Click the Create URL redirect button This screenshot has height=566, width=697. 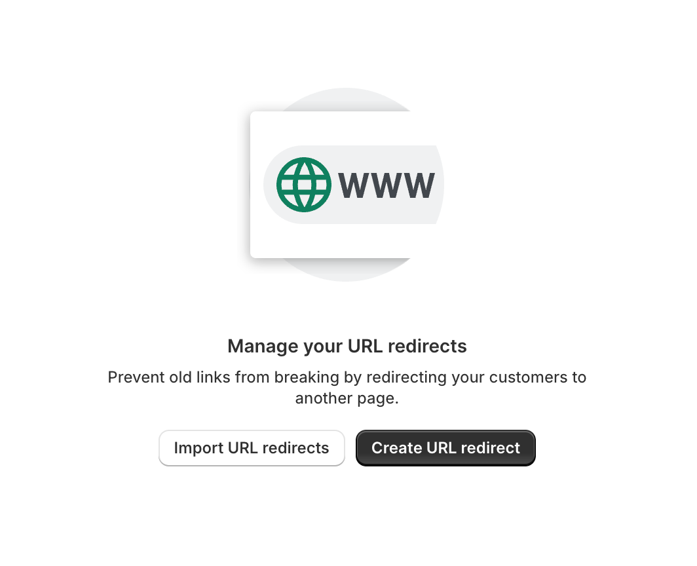coord(445,447)
